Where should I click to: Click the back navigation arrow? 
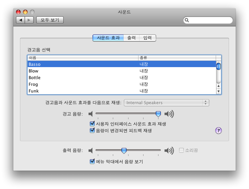21,20
